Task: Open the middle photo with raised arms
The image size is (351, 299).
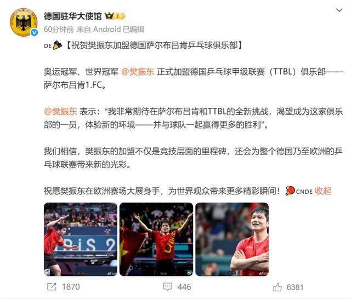Action: (156, 239)
